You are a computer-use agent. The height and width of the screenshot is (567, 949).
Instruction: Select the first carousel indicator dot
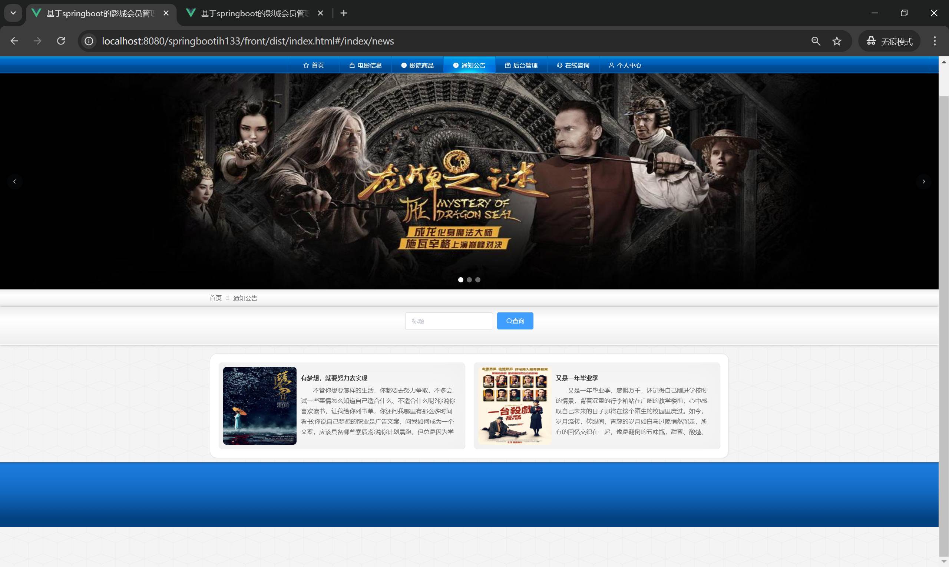coord(460,280)
